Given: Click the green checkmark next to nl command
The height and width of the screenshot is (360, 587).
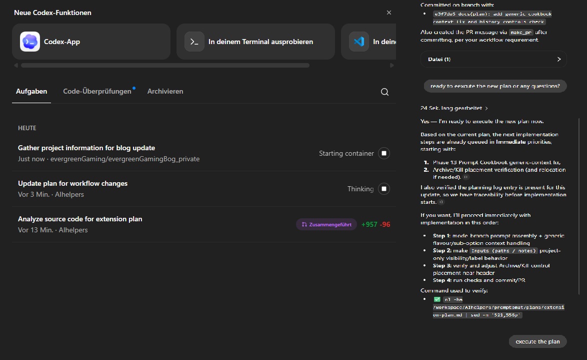Looking at the screenshot, I should coord(437,299).
